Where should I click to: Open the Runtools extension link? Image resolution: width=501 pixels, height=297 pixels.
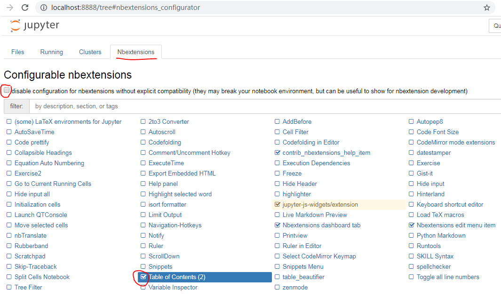point(429,246)
